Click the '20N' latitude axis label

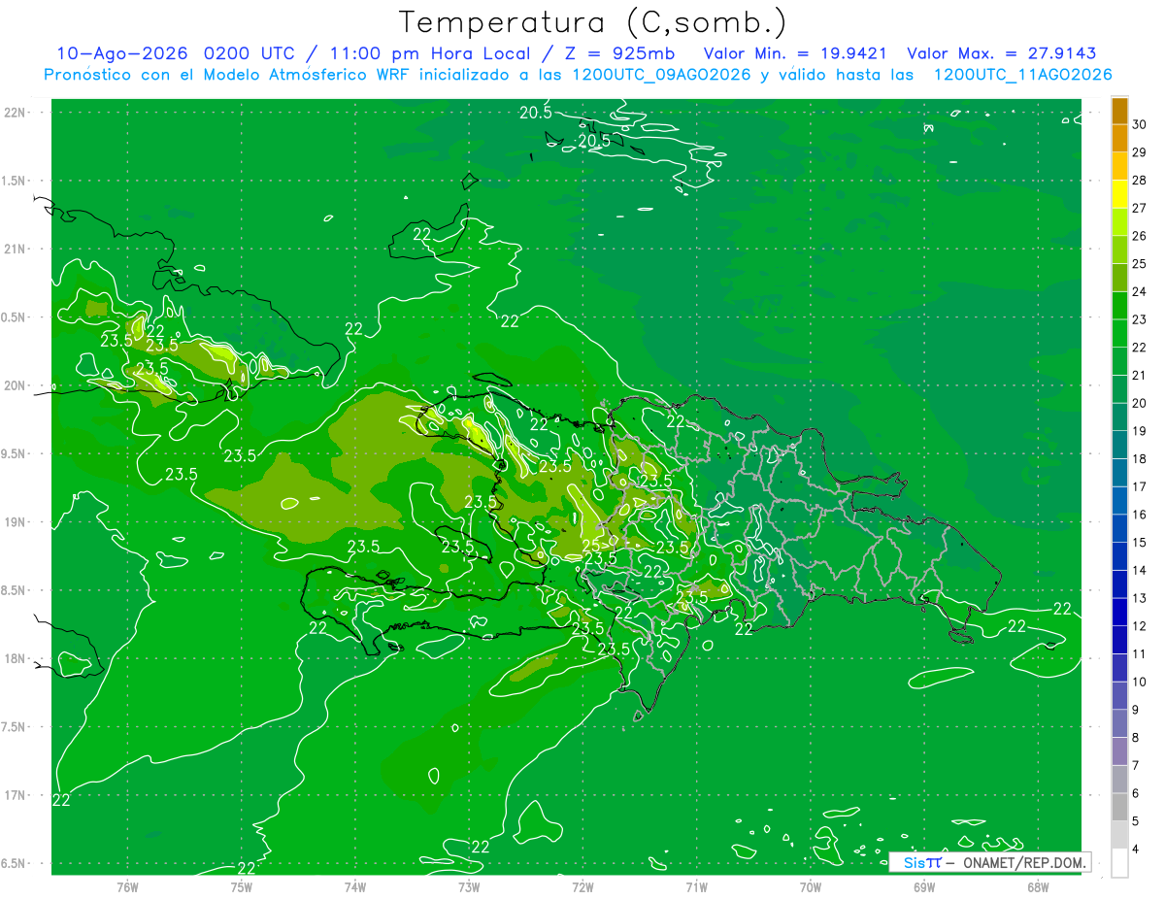(x=15, y=385)
